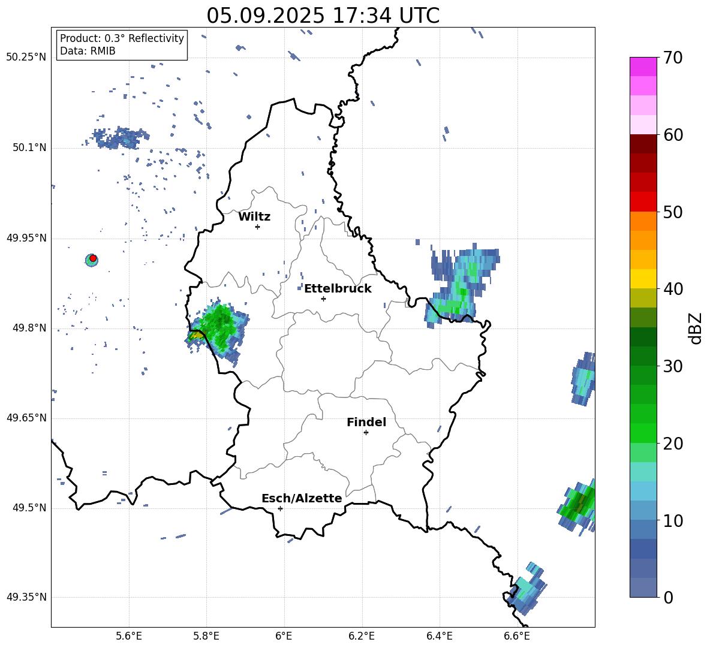Click the 49.35°N latitude label
The image size is (710, 648).
[x=26, y=597]
